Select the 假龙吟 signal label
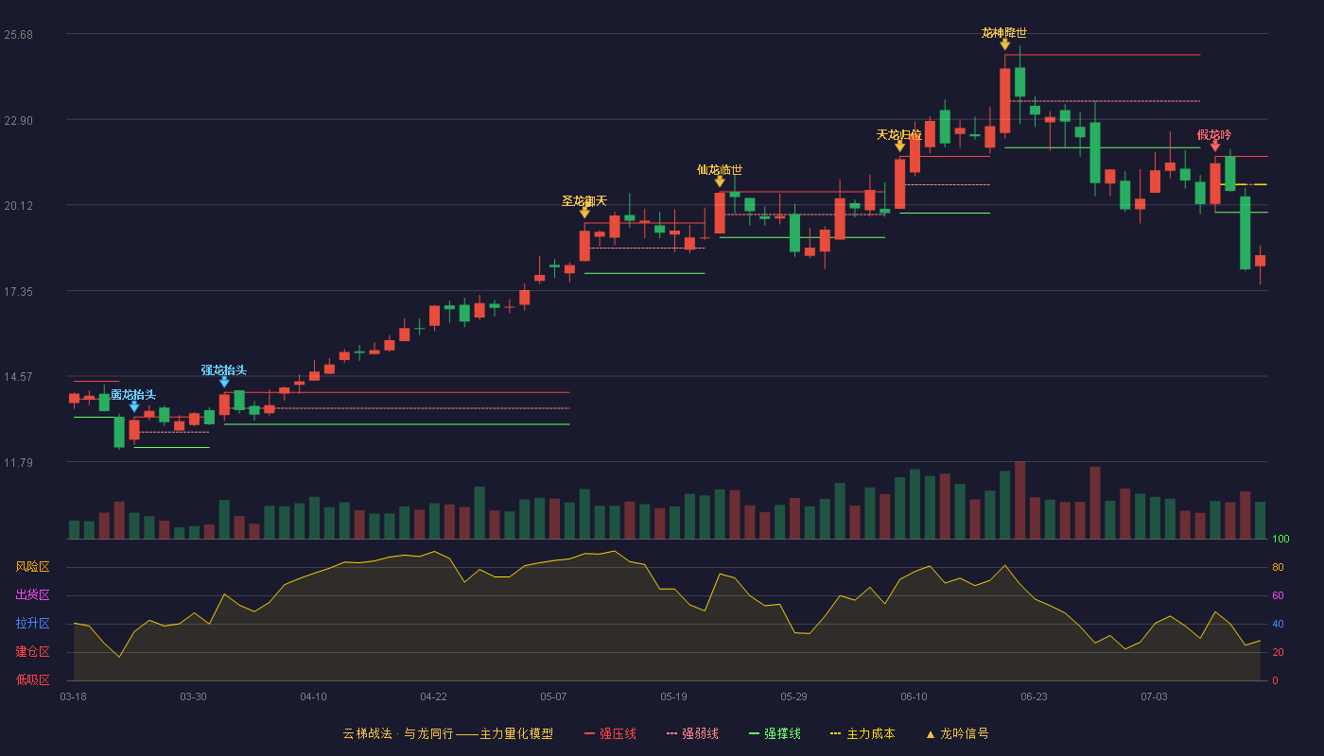This screenshot has height=756, width=1324. pos(1214,134)
